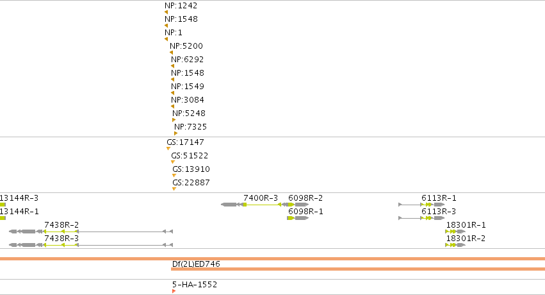Select the NP:5200 label
The height and width of the screenshot is (295, 545).
(186, 46)
